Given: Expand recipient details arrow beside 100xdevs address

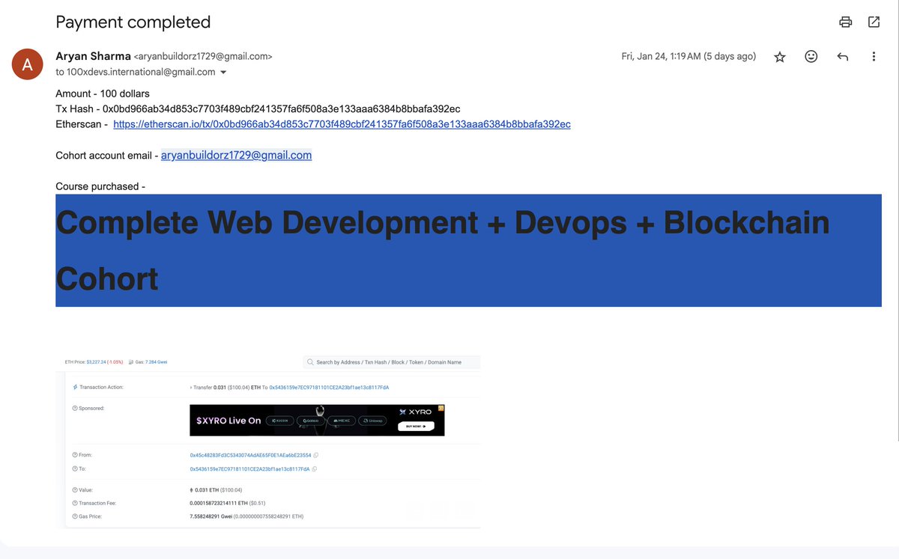Looking at the screenshot, I should (223, 73).
